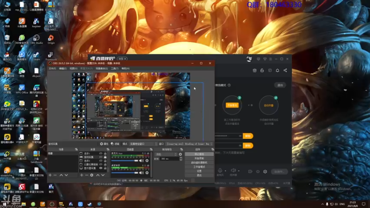Pop out the Scenes dock
370x208 pixels.
76,149
